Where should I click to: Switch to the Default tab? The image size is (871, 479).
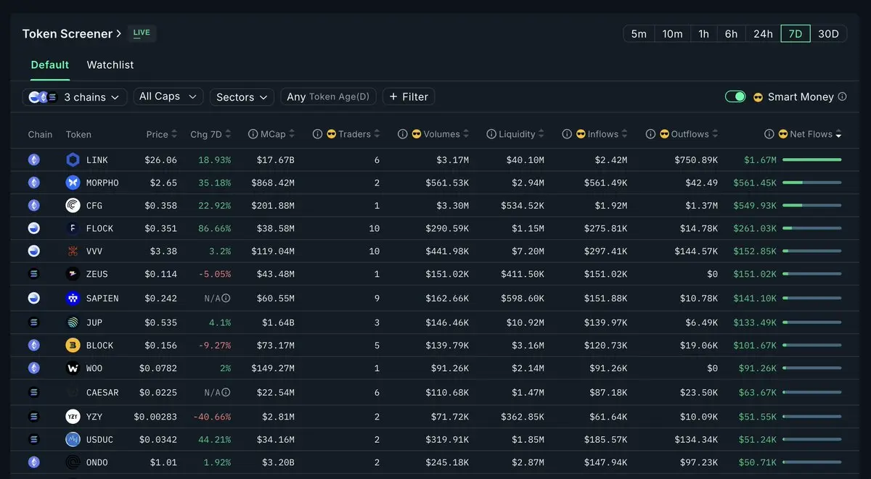pos(50,64)
